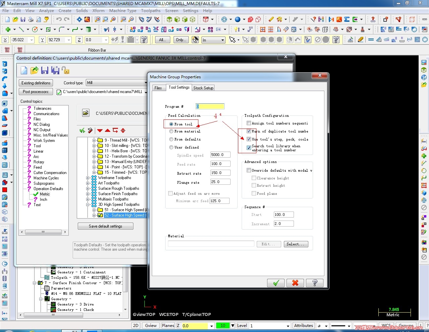
Task: Open the Control type Mill dropdown
Action: 145,83
